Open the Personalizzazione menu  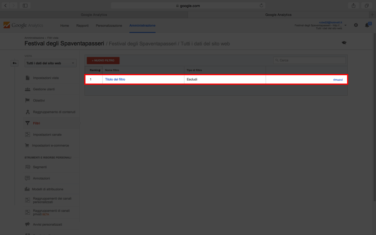(108, 25)
